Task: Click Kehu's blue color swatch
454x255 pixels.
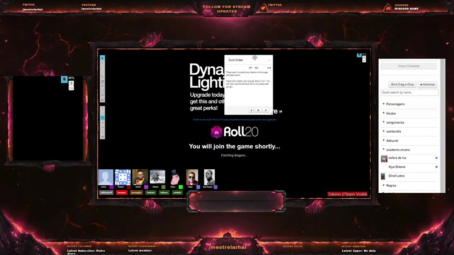Action: pyautogui.click(x=198, y=187)
